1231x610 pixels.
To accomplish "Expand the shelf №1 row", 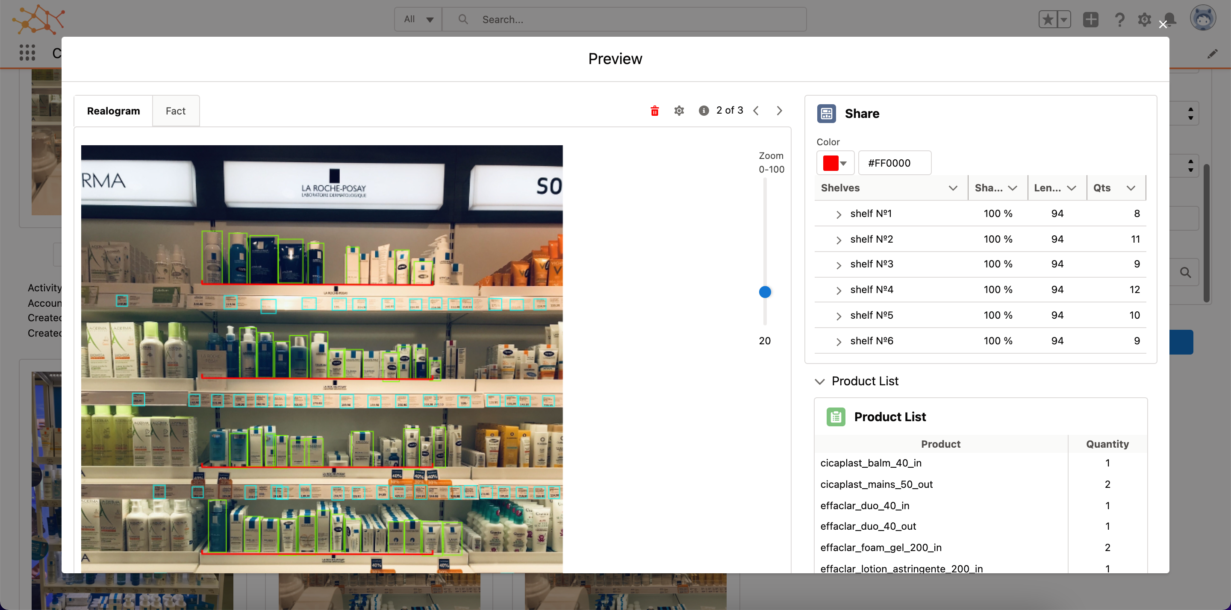I will click(838, 214).
